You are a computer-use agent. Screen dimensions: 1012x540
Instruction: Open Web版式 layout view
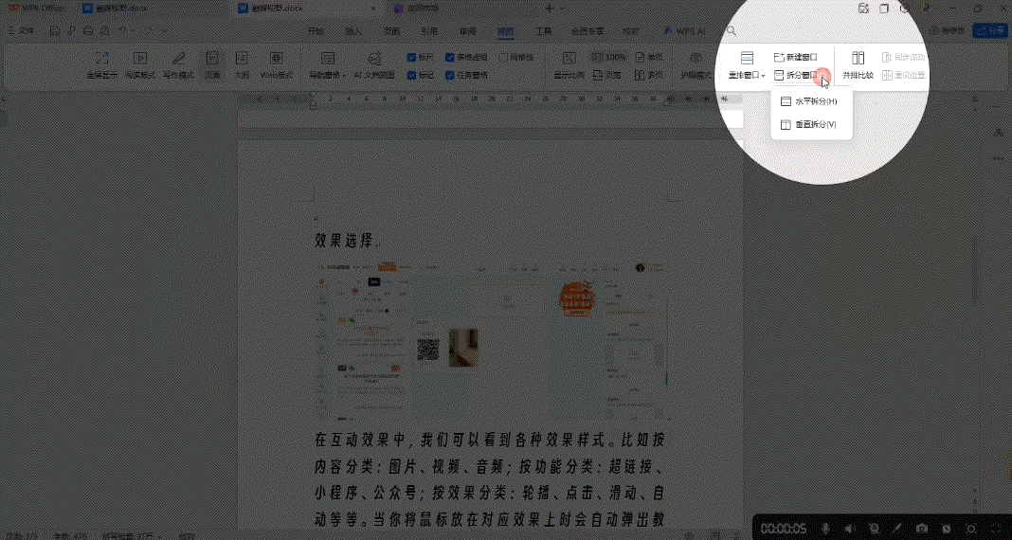pyautogui.click(x=277, y=63)
